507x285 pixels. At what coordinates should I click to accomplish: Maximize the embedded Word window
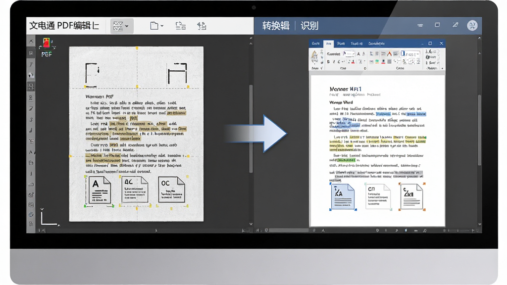click(x=430, y=44)
